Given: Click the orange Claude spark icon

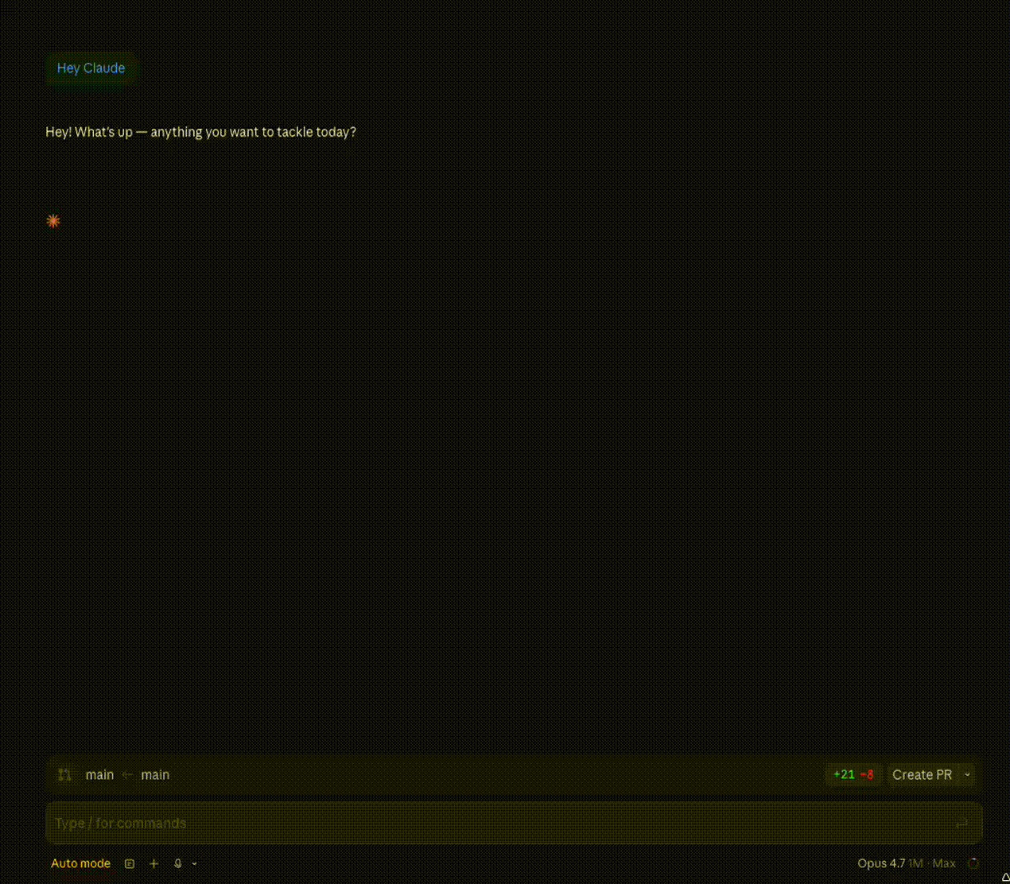Looking at the screenshot, I should 53,221.
